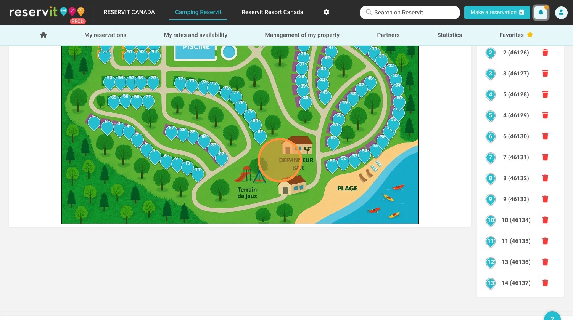Click the 10 (46134) list entry
Image resolution: width=573 pixels, height=320 pixels.
coord(516,220)
